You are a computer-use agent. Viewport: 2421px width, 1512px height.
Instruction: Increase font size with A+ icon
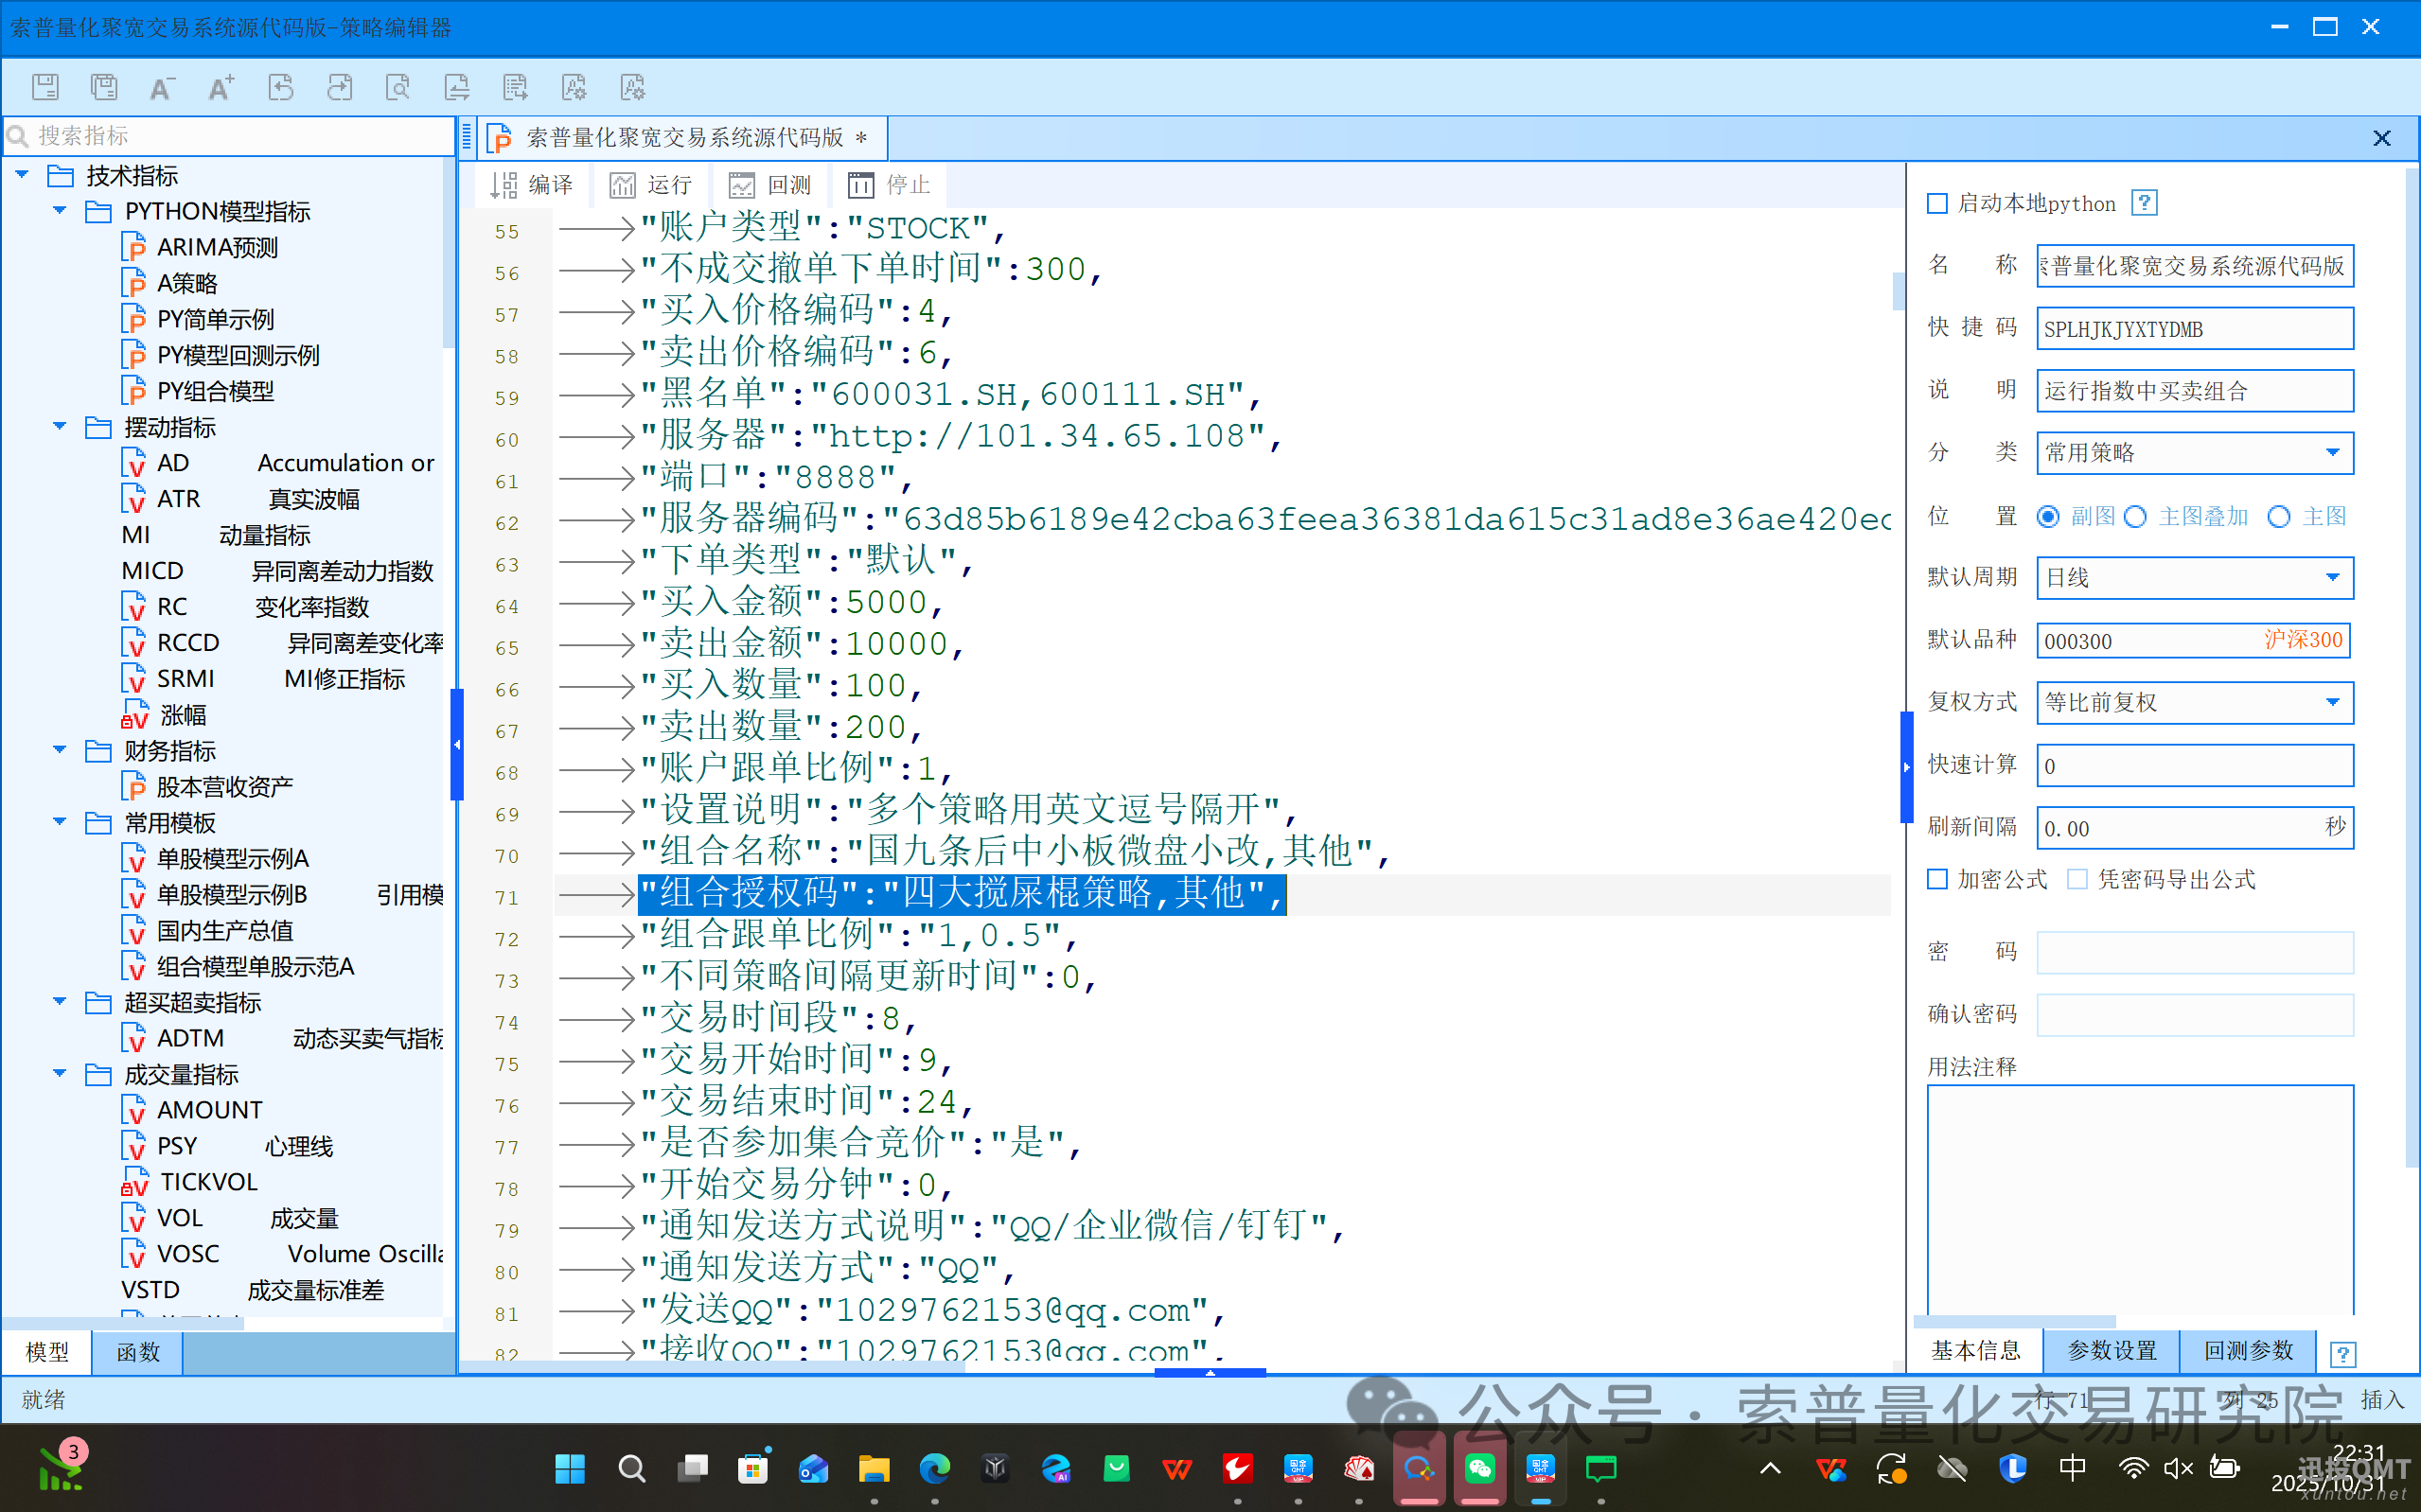(220, 87)
